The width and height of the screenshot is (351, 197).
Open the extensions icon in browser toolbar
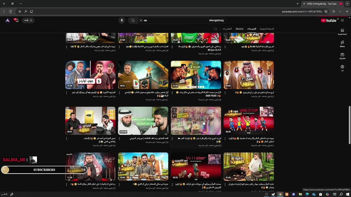point(10,11)
